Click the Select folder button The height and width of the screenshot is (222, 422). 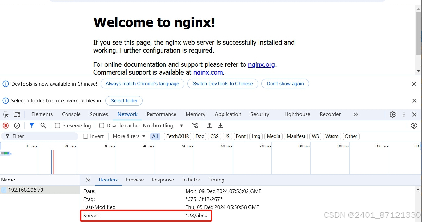(x=124, y=101)
